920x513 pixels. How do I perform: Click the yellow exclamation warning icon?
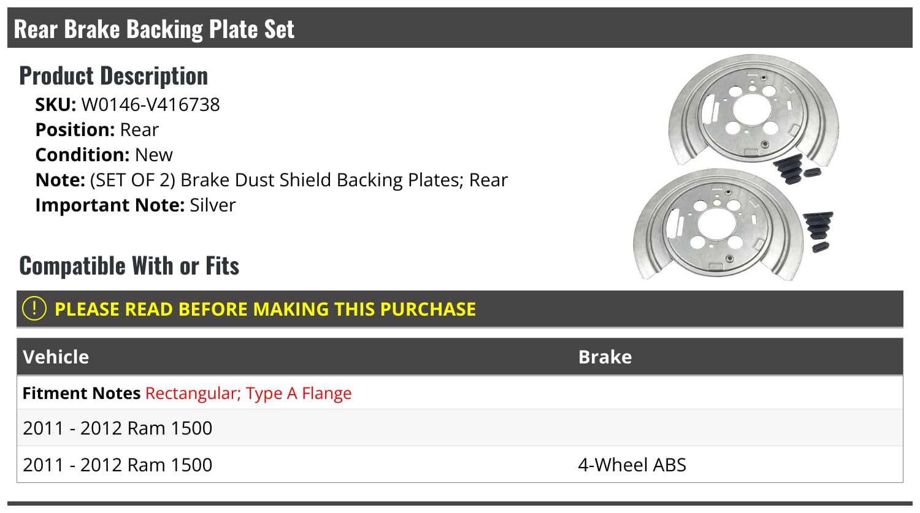pos(34,308)
